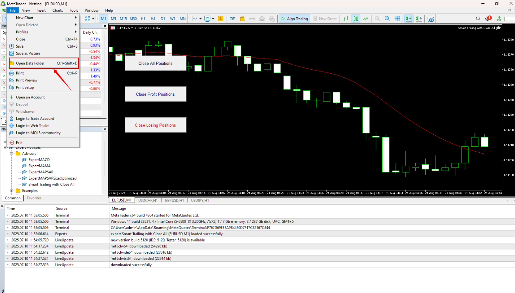Screen dimensions: 515x293
Task: Choose Login to Web Trader
Action: coord(43,126)
